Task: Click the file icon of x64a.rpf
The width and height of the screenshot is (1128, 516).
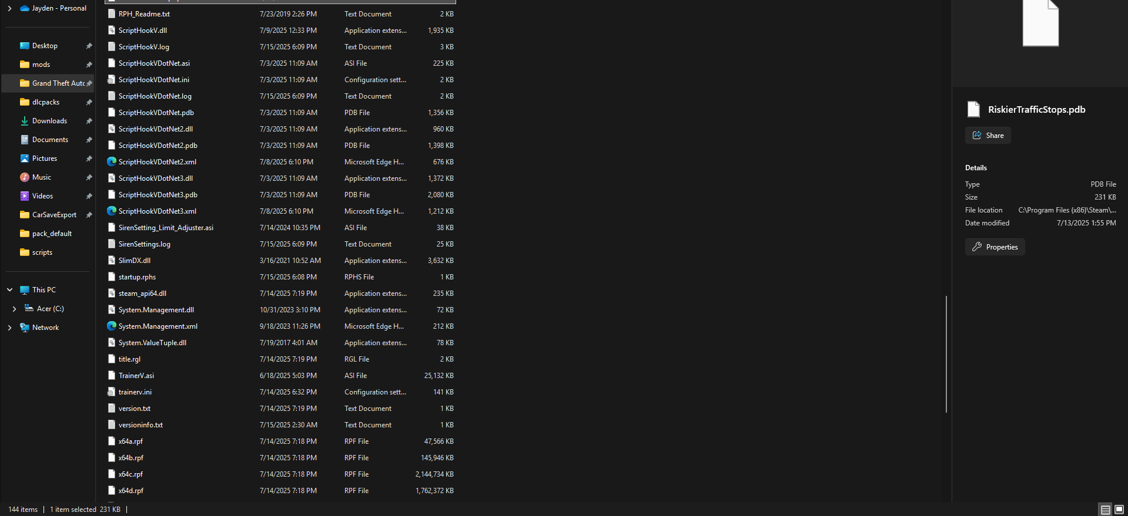Action: pos(111,441)
